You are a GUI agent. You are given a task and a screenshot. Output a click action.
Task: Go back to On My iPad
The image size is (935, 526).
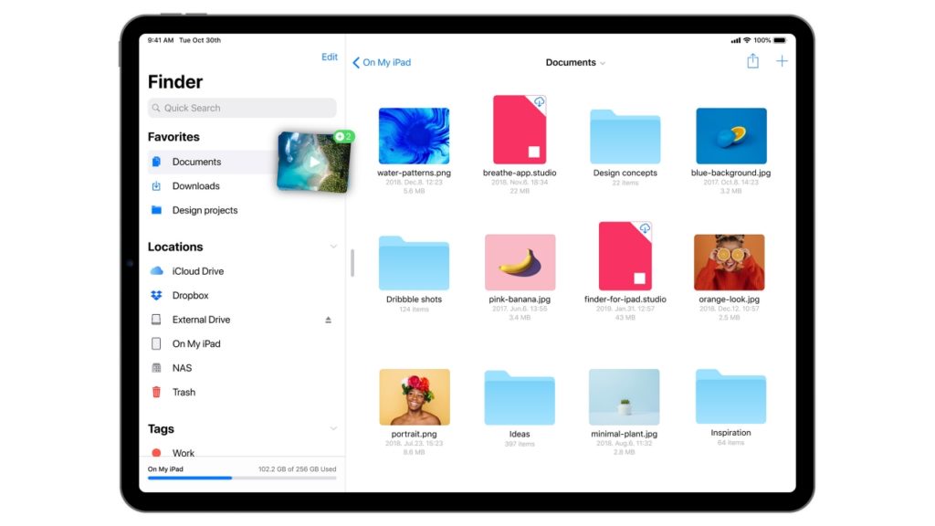click(x=383, y=62)
